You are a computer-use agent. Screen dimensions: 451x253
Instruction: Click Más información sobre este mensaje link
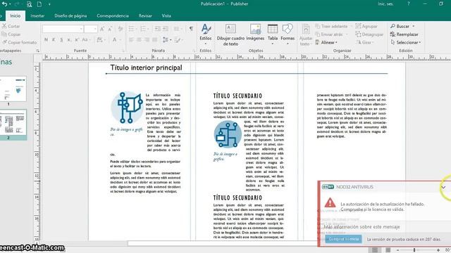[362, 227]
